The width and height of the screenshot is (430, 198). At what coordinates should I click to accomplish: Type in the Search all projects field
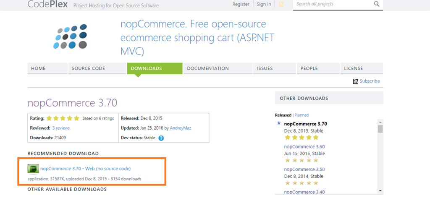332,4
